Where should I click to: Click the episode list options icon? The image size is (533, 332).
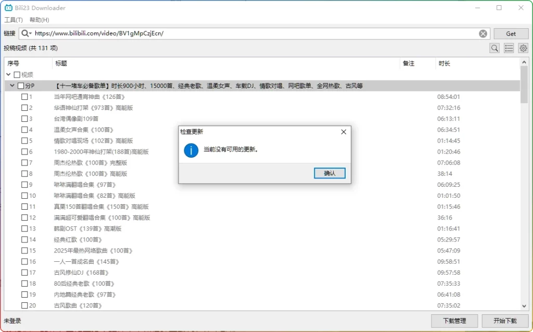[x=509, y=48]
